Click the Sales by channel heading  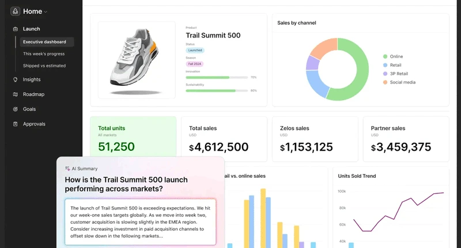pos(297,23)
